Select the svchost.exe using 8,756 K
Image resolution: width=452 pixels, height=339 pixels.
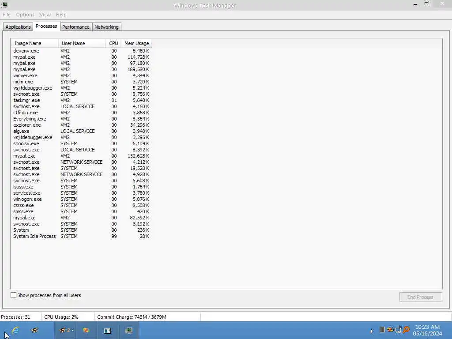click(81, 94)
